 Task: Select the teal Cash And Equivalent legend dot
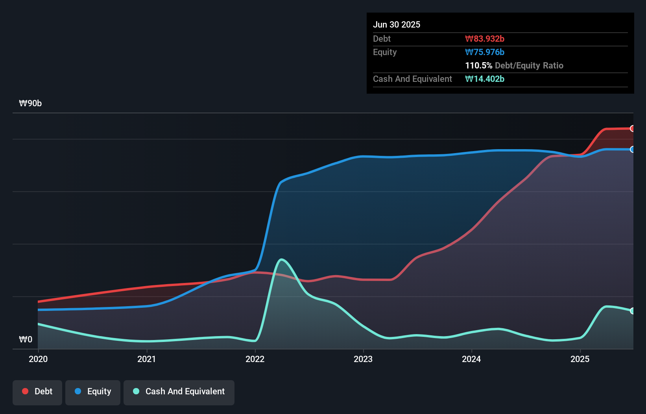coord(136,391)
